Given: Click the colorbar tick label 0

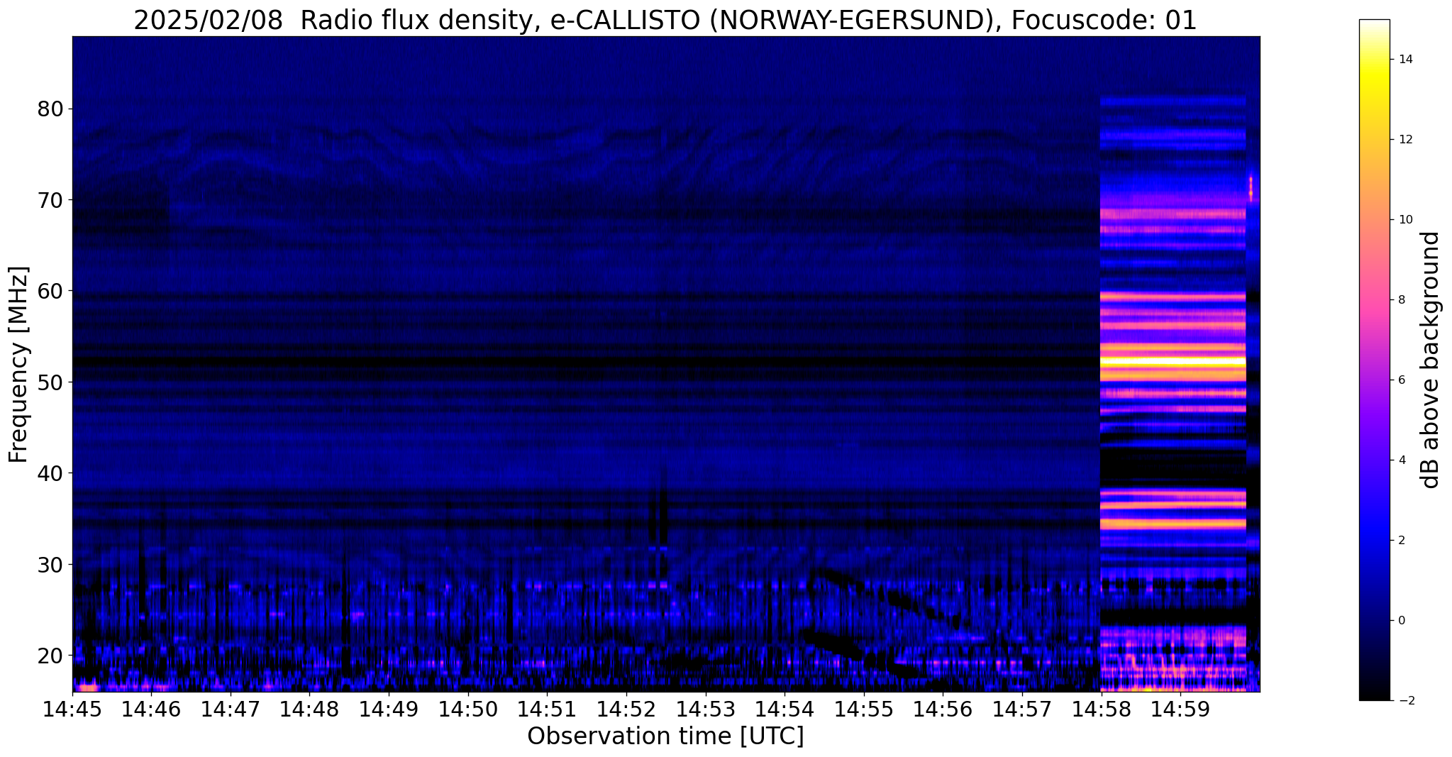Looking at the screenshot, I should pos(1401,621).
